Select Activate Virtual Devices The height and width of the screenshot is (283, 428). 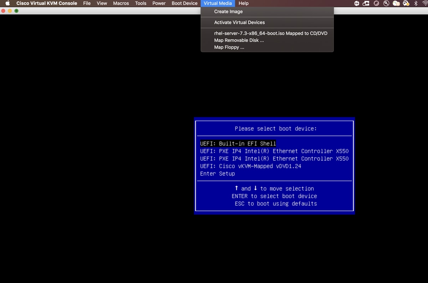pos(267,22)
